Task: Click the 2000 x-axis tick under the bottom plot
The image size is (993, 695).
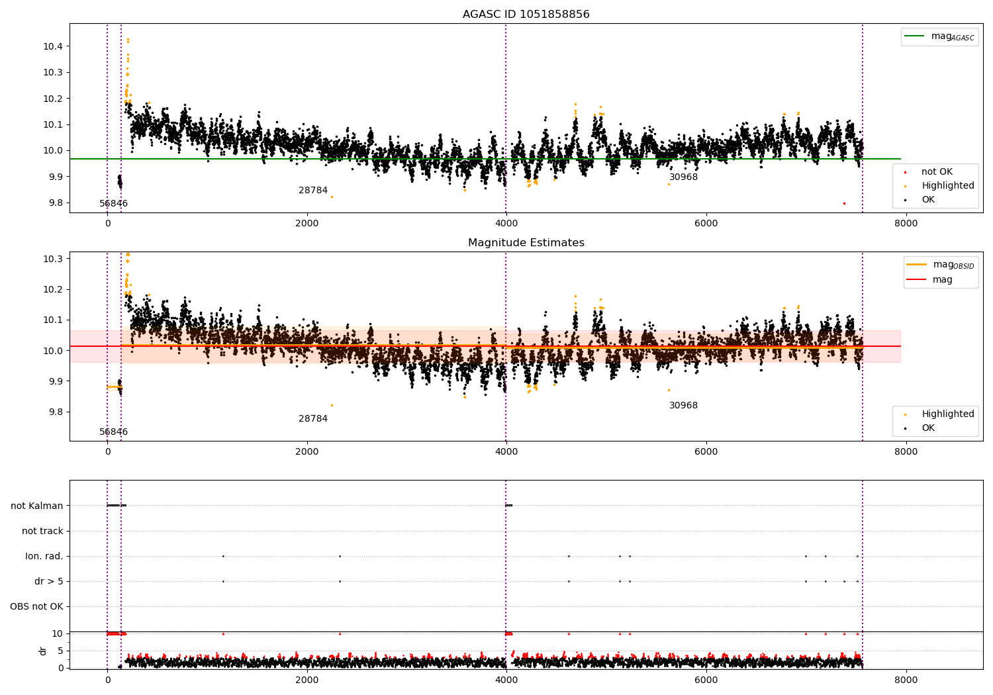Action: (307, 680)
